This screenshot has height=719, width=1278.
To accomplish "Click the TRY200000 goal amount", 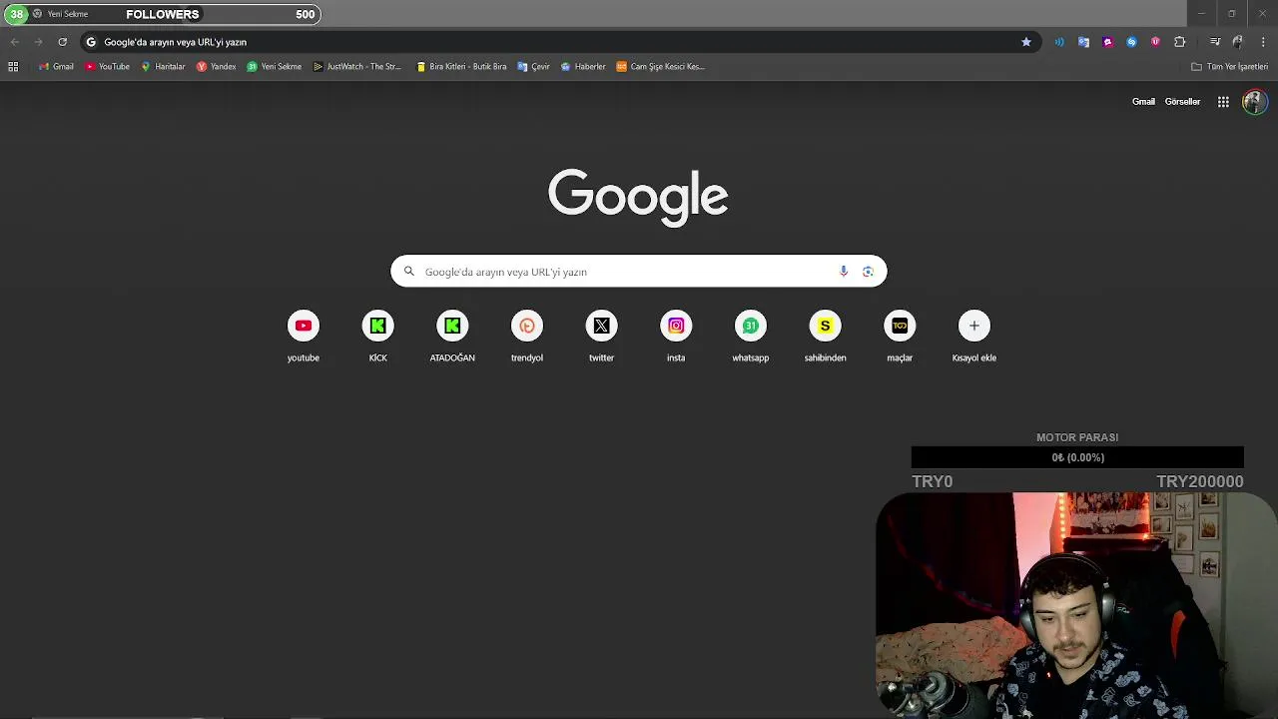I will pos(1200,481).
